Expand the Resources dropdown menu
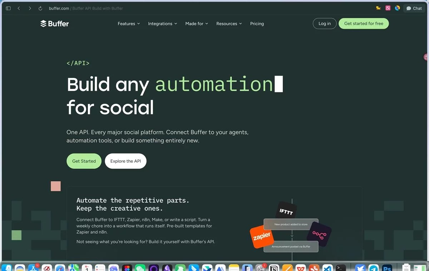This screenshot has height=271, width=429. click(x=229, y=24)
